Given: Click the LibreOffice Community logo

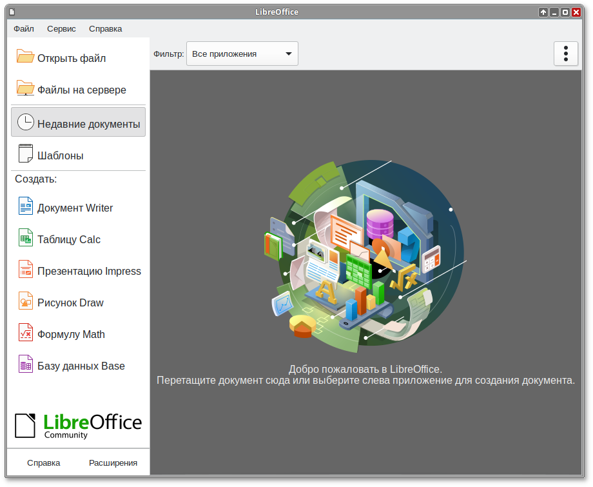Looking at the screenshot, I should pos(77,424).
